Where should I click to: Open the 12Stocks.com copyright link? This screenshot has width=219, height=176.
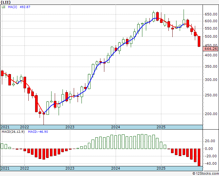pos(205,174)
